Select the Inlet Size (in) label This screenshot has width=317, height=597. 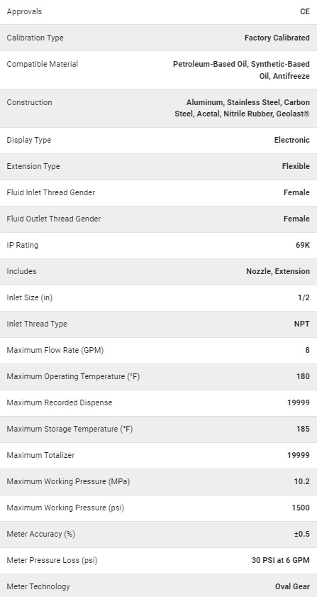[x=30, y=297]
